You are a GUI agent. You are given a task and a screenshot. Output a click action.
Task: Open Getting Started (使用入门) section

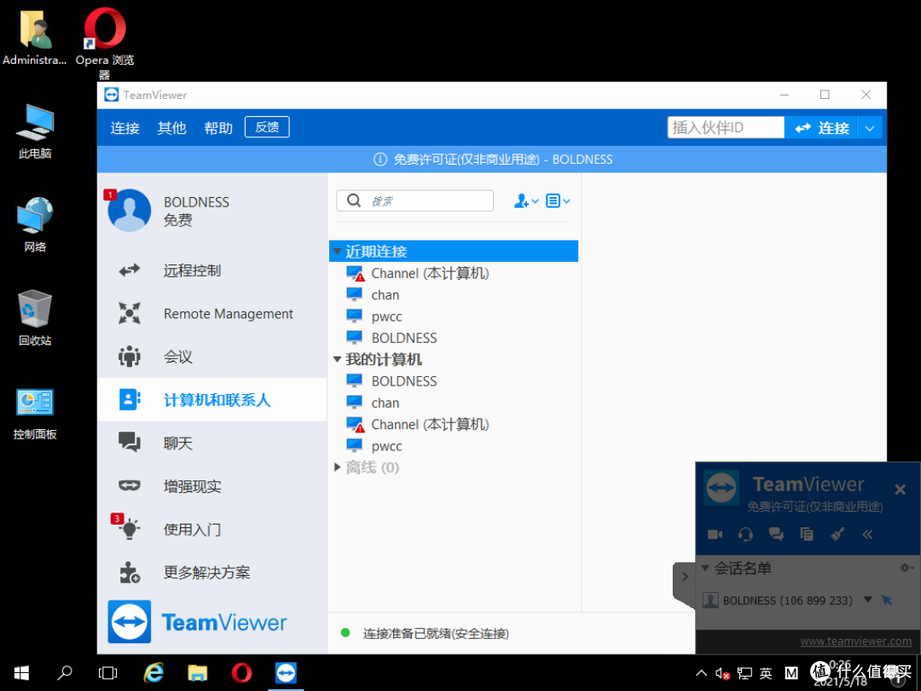click(211, 529)
